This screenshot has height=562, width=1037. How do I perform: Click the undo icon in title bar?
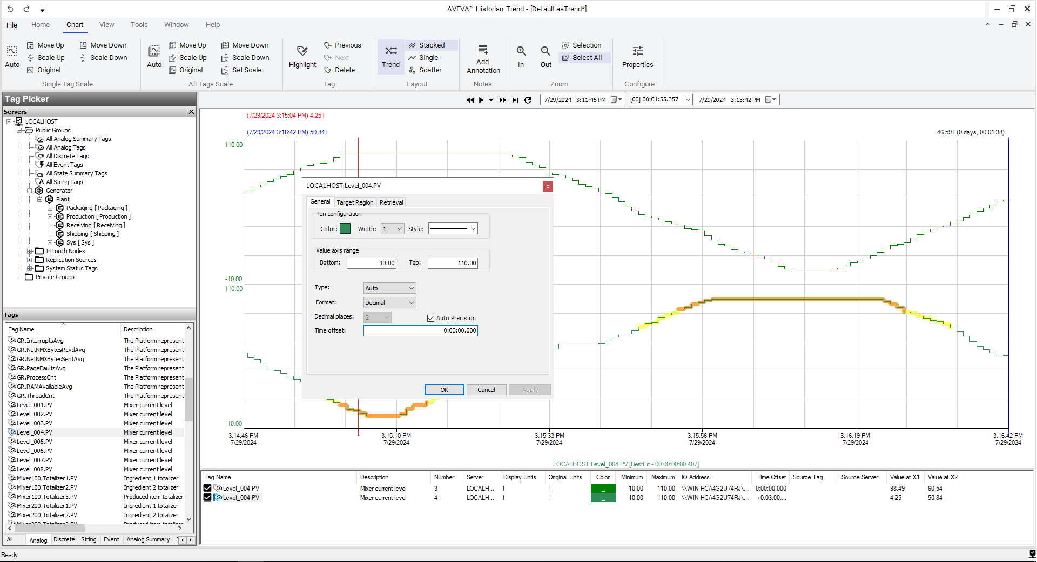[x=10, y=9]
